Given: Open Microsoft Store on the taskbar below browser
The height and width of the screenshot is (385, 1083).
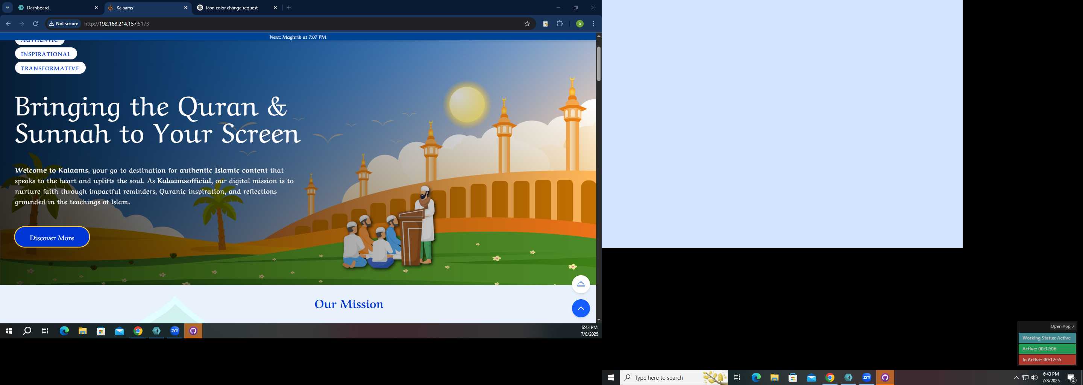Looking at the screenshot, I should coord(101,331).
